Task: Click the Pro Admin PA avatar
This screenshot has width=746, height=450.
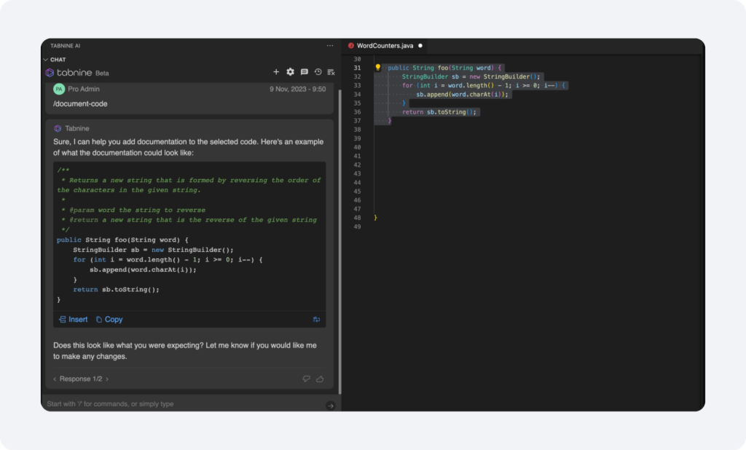Action: click(59, 89)
